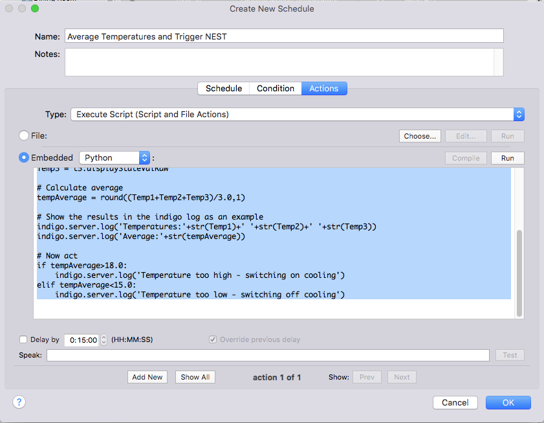Click Add New action button

(x=147, y=377)
